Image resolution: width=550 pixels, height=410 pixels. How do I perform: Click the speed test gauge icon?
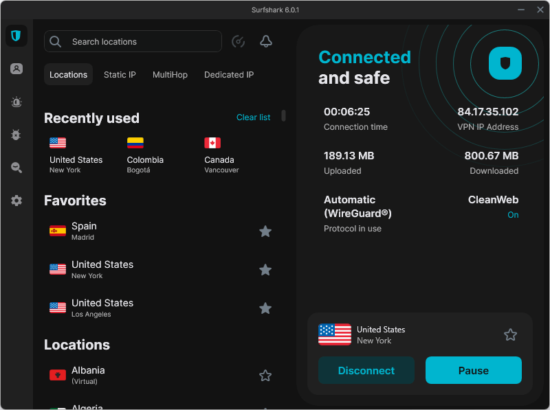238,41
